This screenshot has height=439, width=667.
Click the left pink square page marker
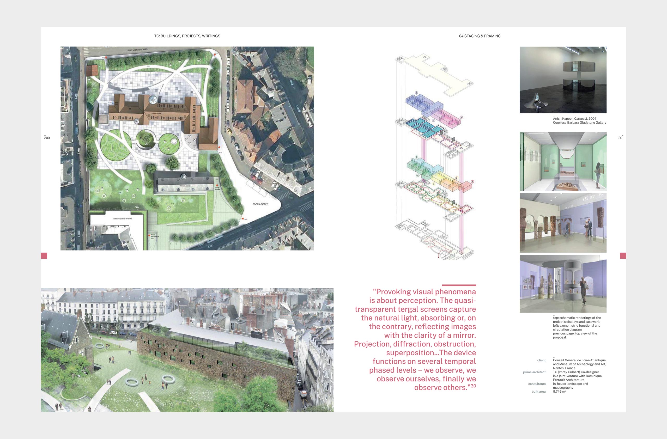(x=44, y=255)
